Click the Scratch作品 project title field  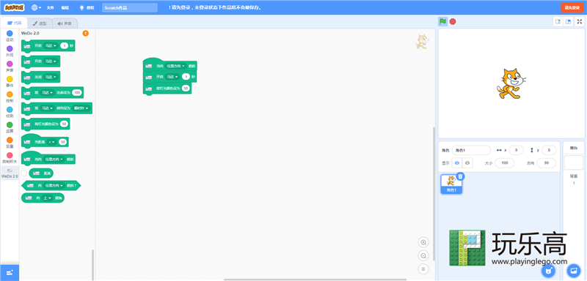coord(130,7)
